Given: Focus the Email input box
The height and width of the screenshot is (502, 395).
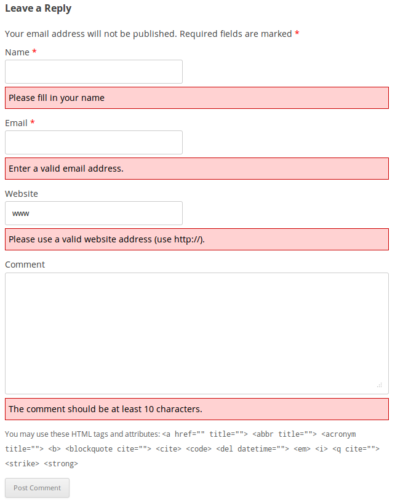Looking at the screenshot, I should [x=94, y=143].
